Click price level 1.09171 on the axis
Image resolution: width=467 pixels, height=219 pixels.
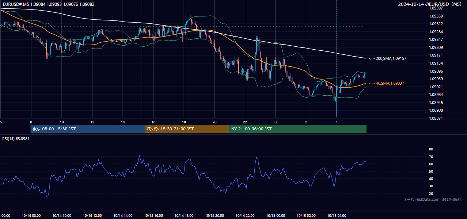436,55
